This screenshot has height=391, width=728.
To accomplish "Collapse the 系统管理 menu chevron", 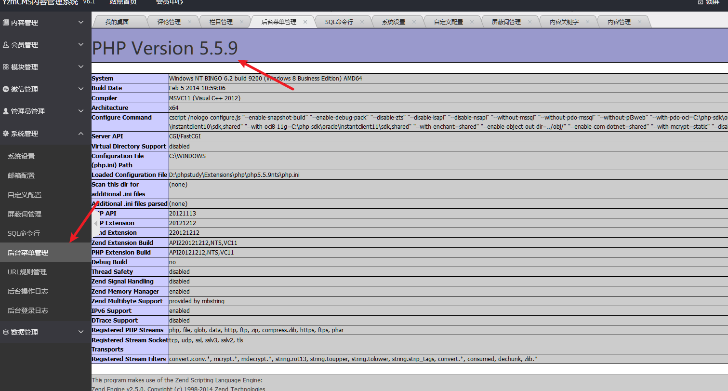I will point(81,134).
